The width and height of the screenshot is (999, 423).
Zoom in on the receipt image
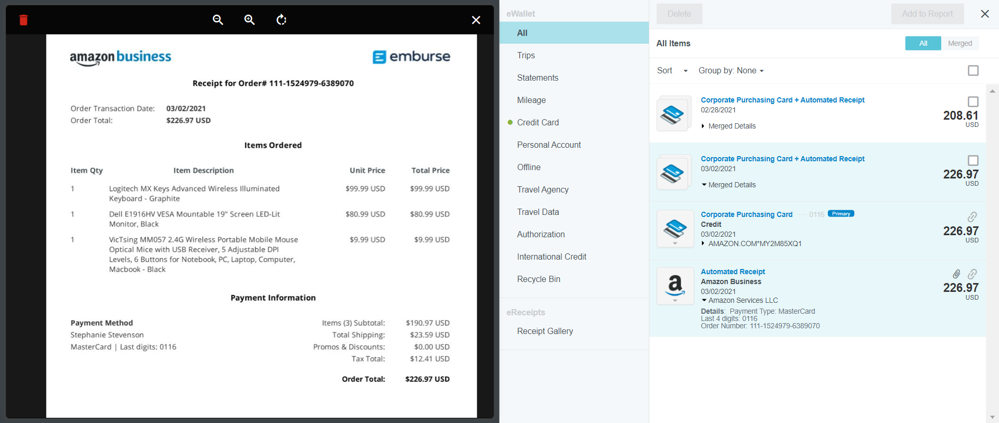click(250, 20)
